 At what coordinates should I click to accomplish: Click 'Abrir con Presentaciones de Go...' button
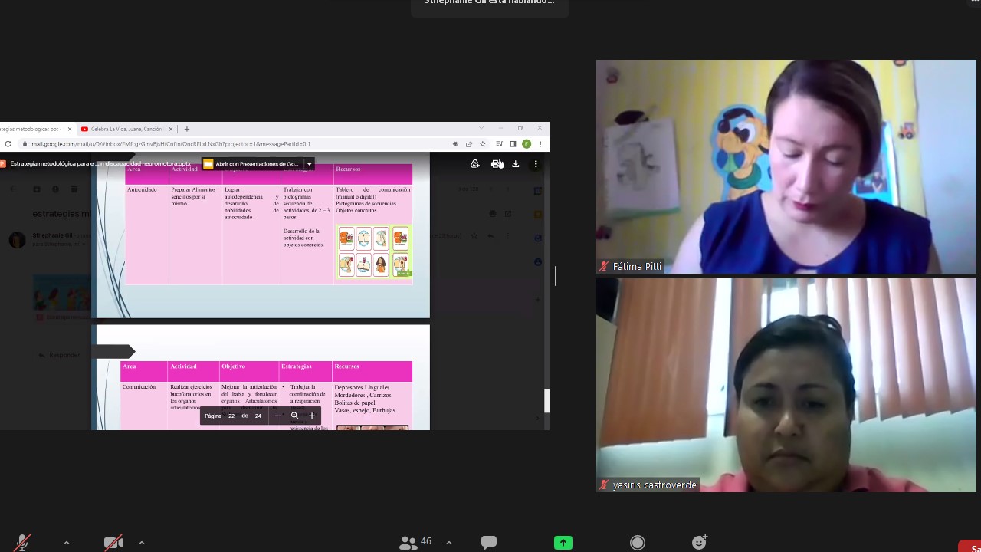pos(252,164)
